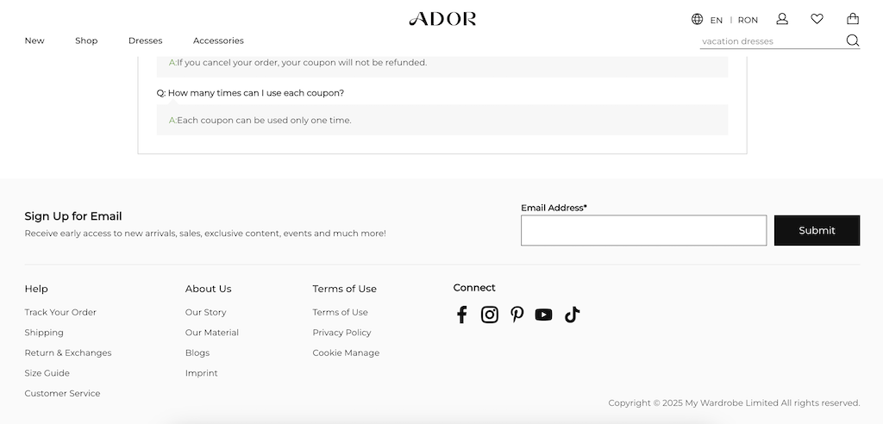The width and height of the screenshot is (883, 424).
Task: Open the Accessories menu
Action: click(x=218, y=41)
